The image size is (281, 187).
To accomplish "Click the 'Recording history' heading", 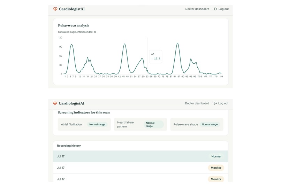I will point(69,146).
